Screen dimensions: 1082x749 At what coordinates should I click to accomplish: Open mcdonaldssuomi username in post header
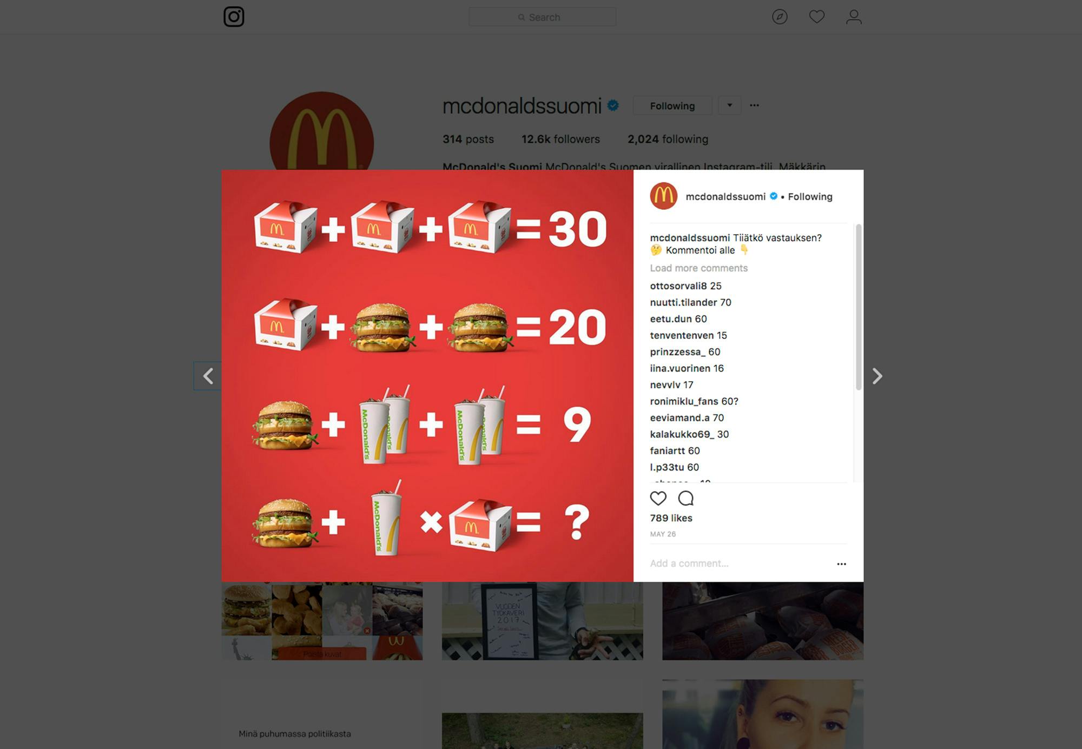725,196
